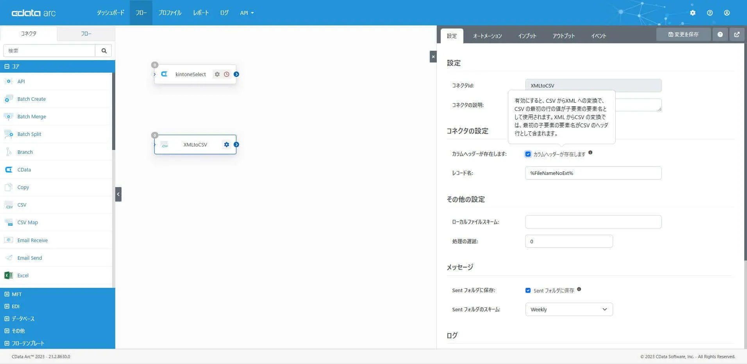The image size is (747, 364).
Task: Click the info icon beside Sent フォルダに保存
Action: tap(579, 289)
